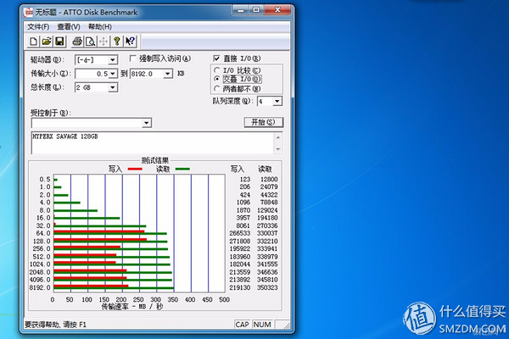
Task: Click the New file toolbar icon
Action: coord(33,41)
